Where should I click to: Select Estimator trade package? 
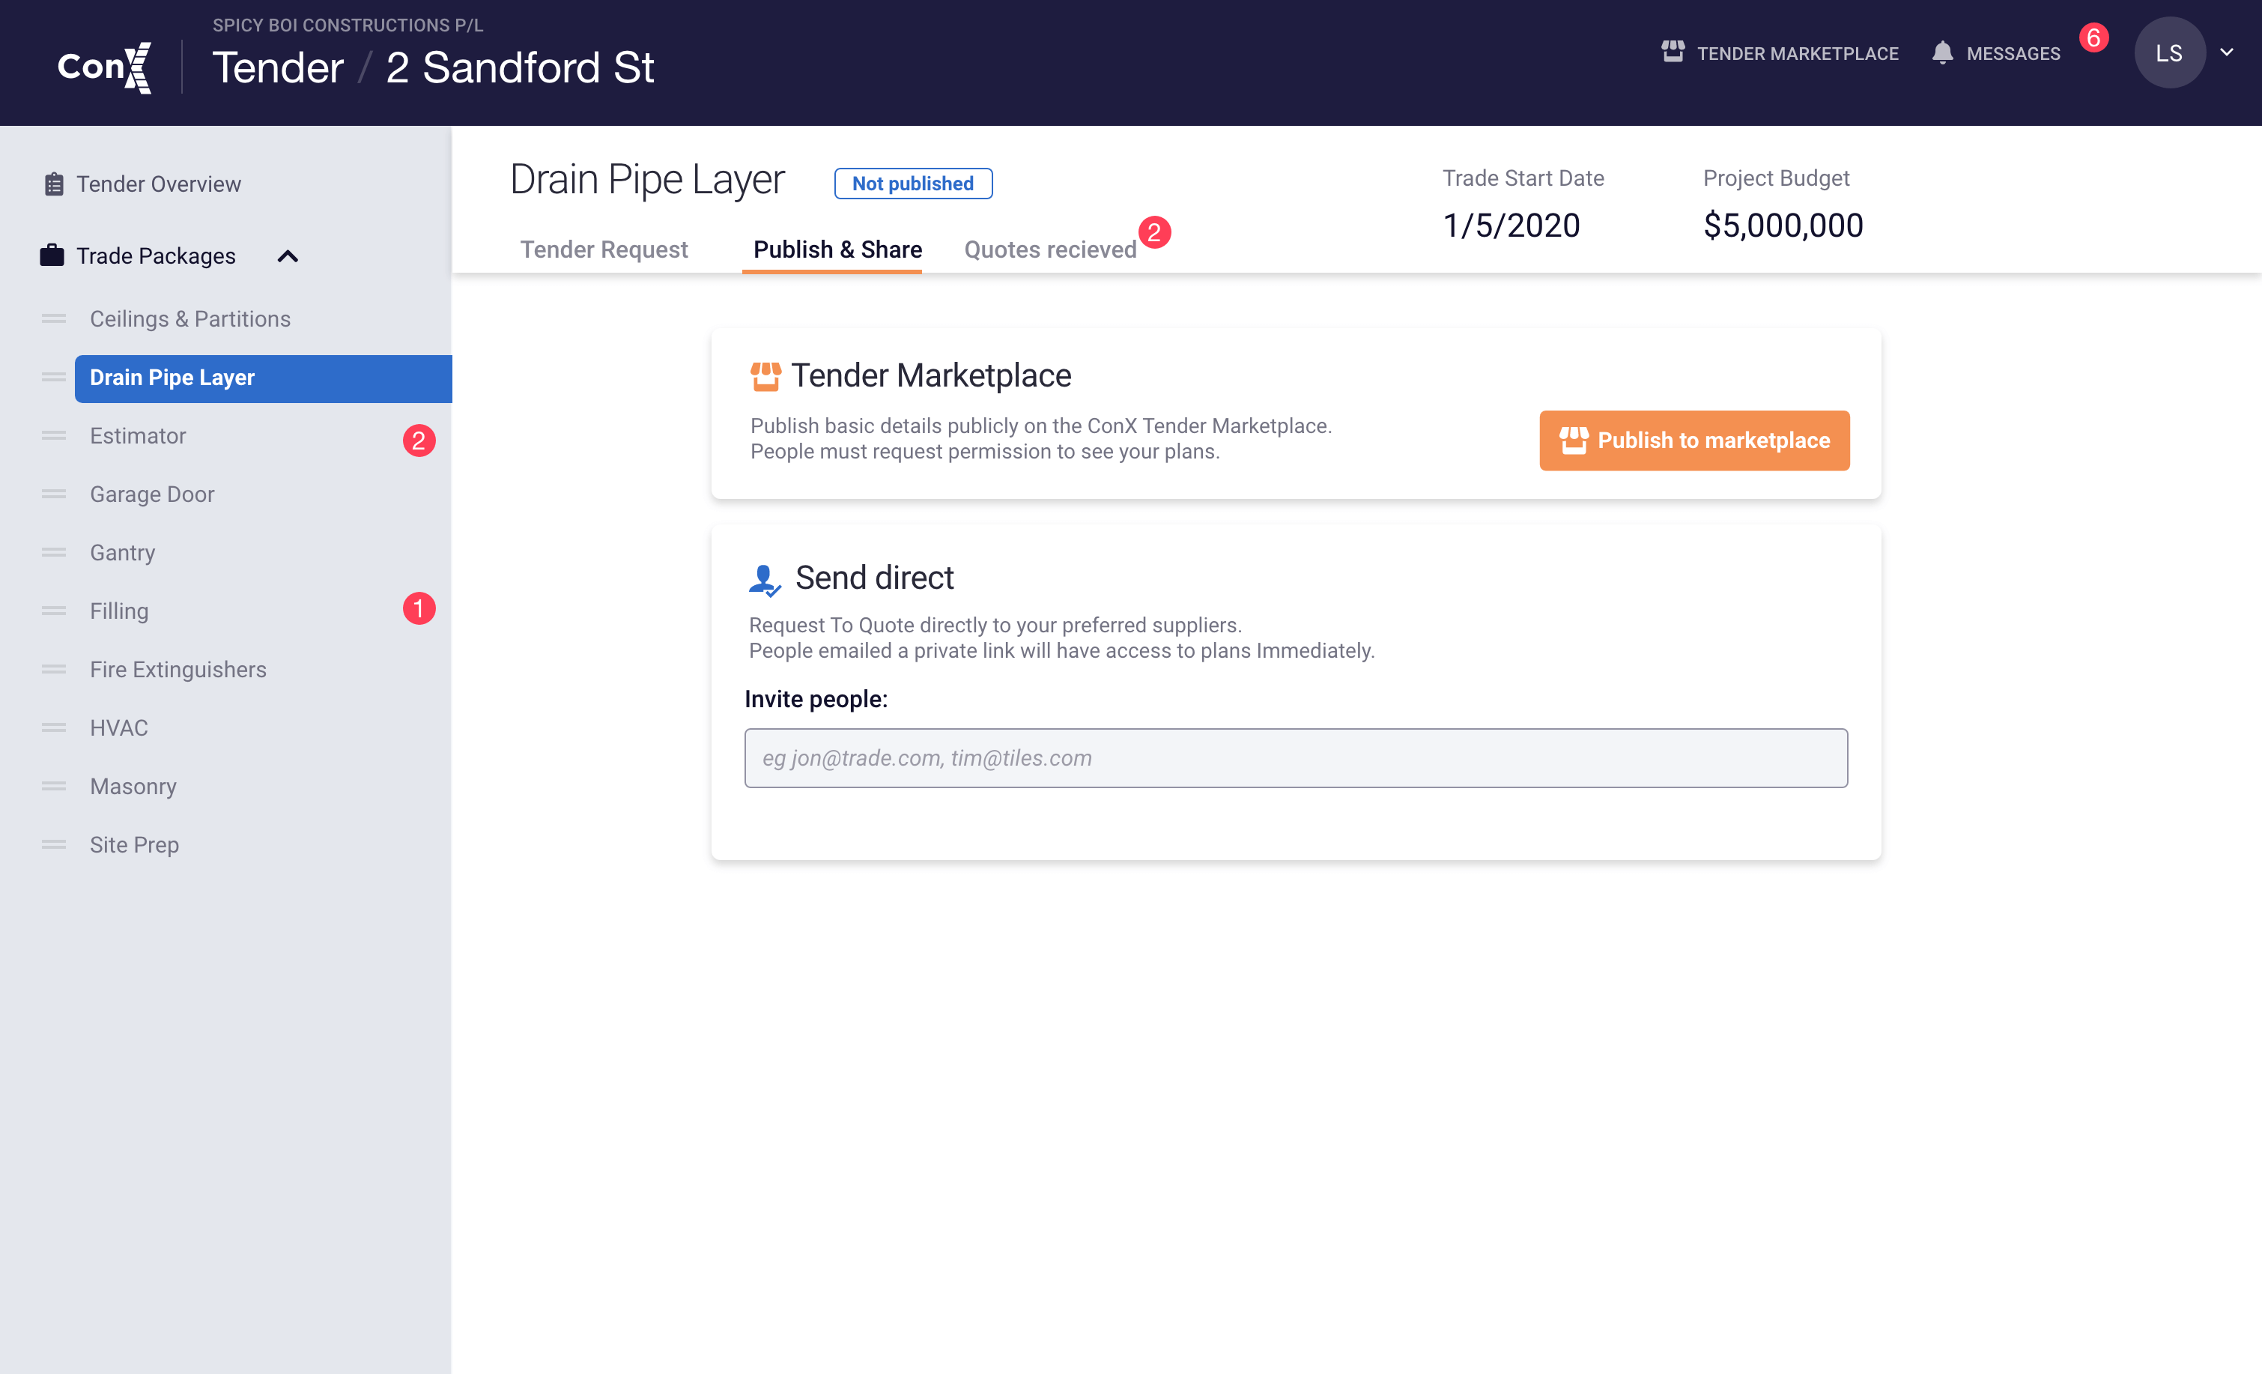click(x=138, y=436)
